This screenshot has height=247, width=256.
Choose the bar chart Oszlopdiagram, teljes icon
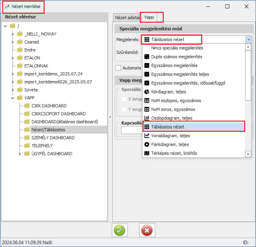(x=147, y=118)
